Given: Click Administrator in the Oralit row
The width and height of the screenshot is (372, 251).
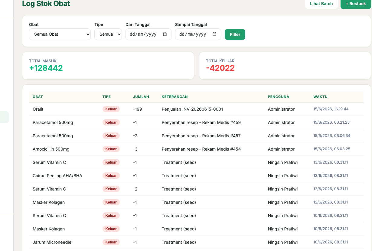Looking at the screenshot, I should click(x=281, y=109).
